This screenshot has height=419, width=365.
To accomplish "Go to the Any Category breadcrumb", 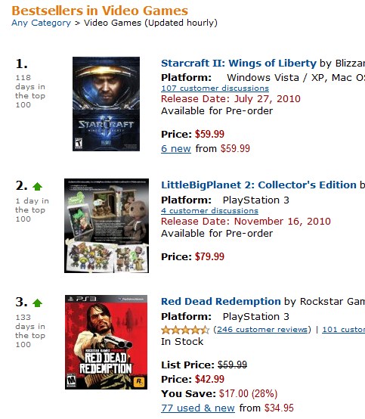I will click(41, 23).
